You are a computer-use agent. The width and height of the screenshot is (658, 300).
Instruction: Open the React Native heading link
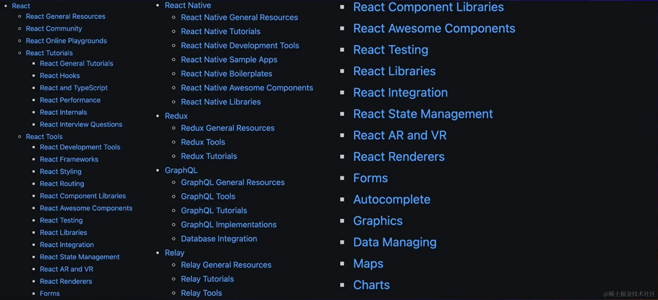[188, 5]
